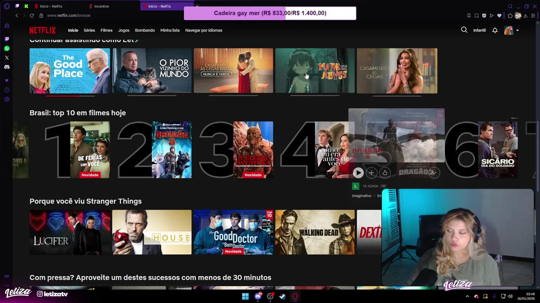Viewport: 540px width, 303px height.
Task: Open The Good Place thumbnail
Action: click(x=70, y=71)
